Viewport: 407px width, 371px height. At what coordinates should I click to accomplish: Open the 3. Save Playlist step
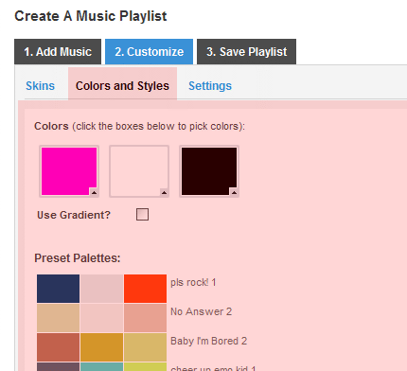pos(246,52)
